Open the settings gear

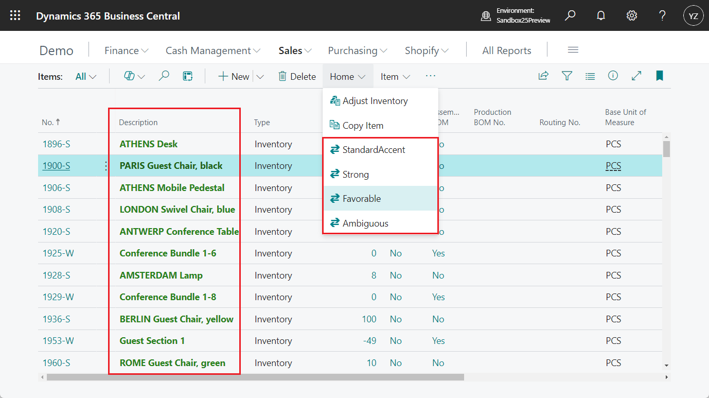(631, 15)
